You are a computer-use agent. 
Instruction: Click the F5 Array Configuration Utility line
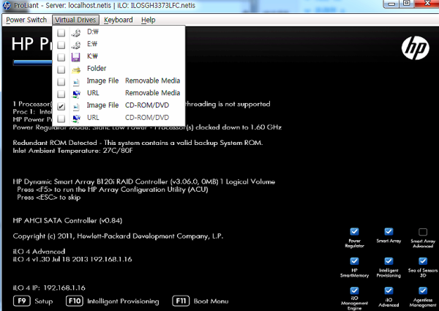(113, 190)
